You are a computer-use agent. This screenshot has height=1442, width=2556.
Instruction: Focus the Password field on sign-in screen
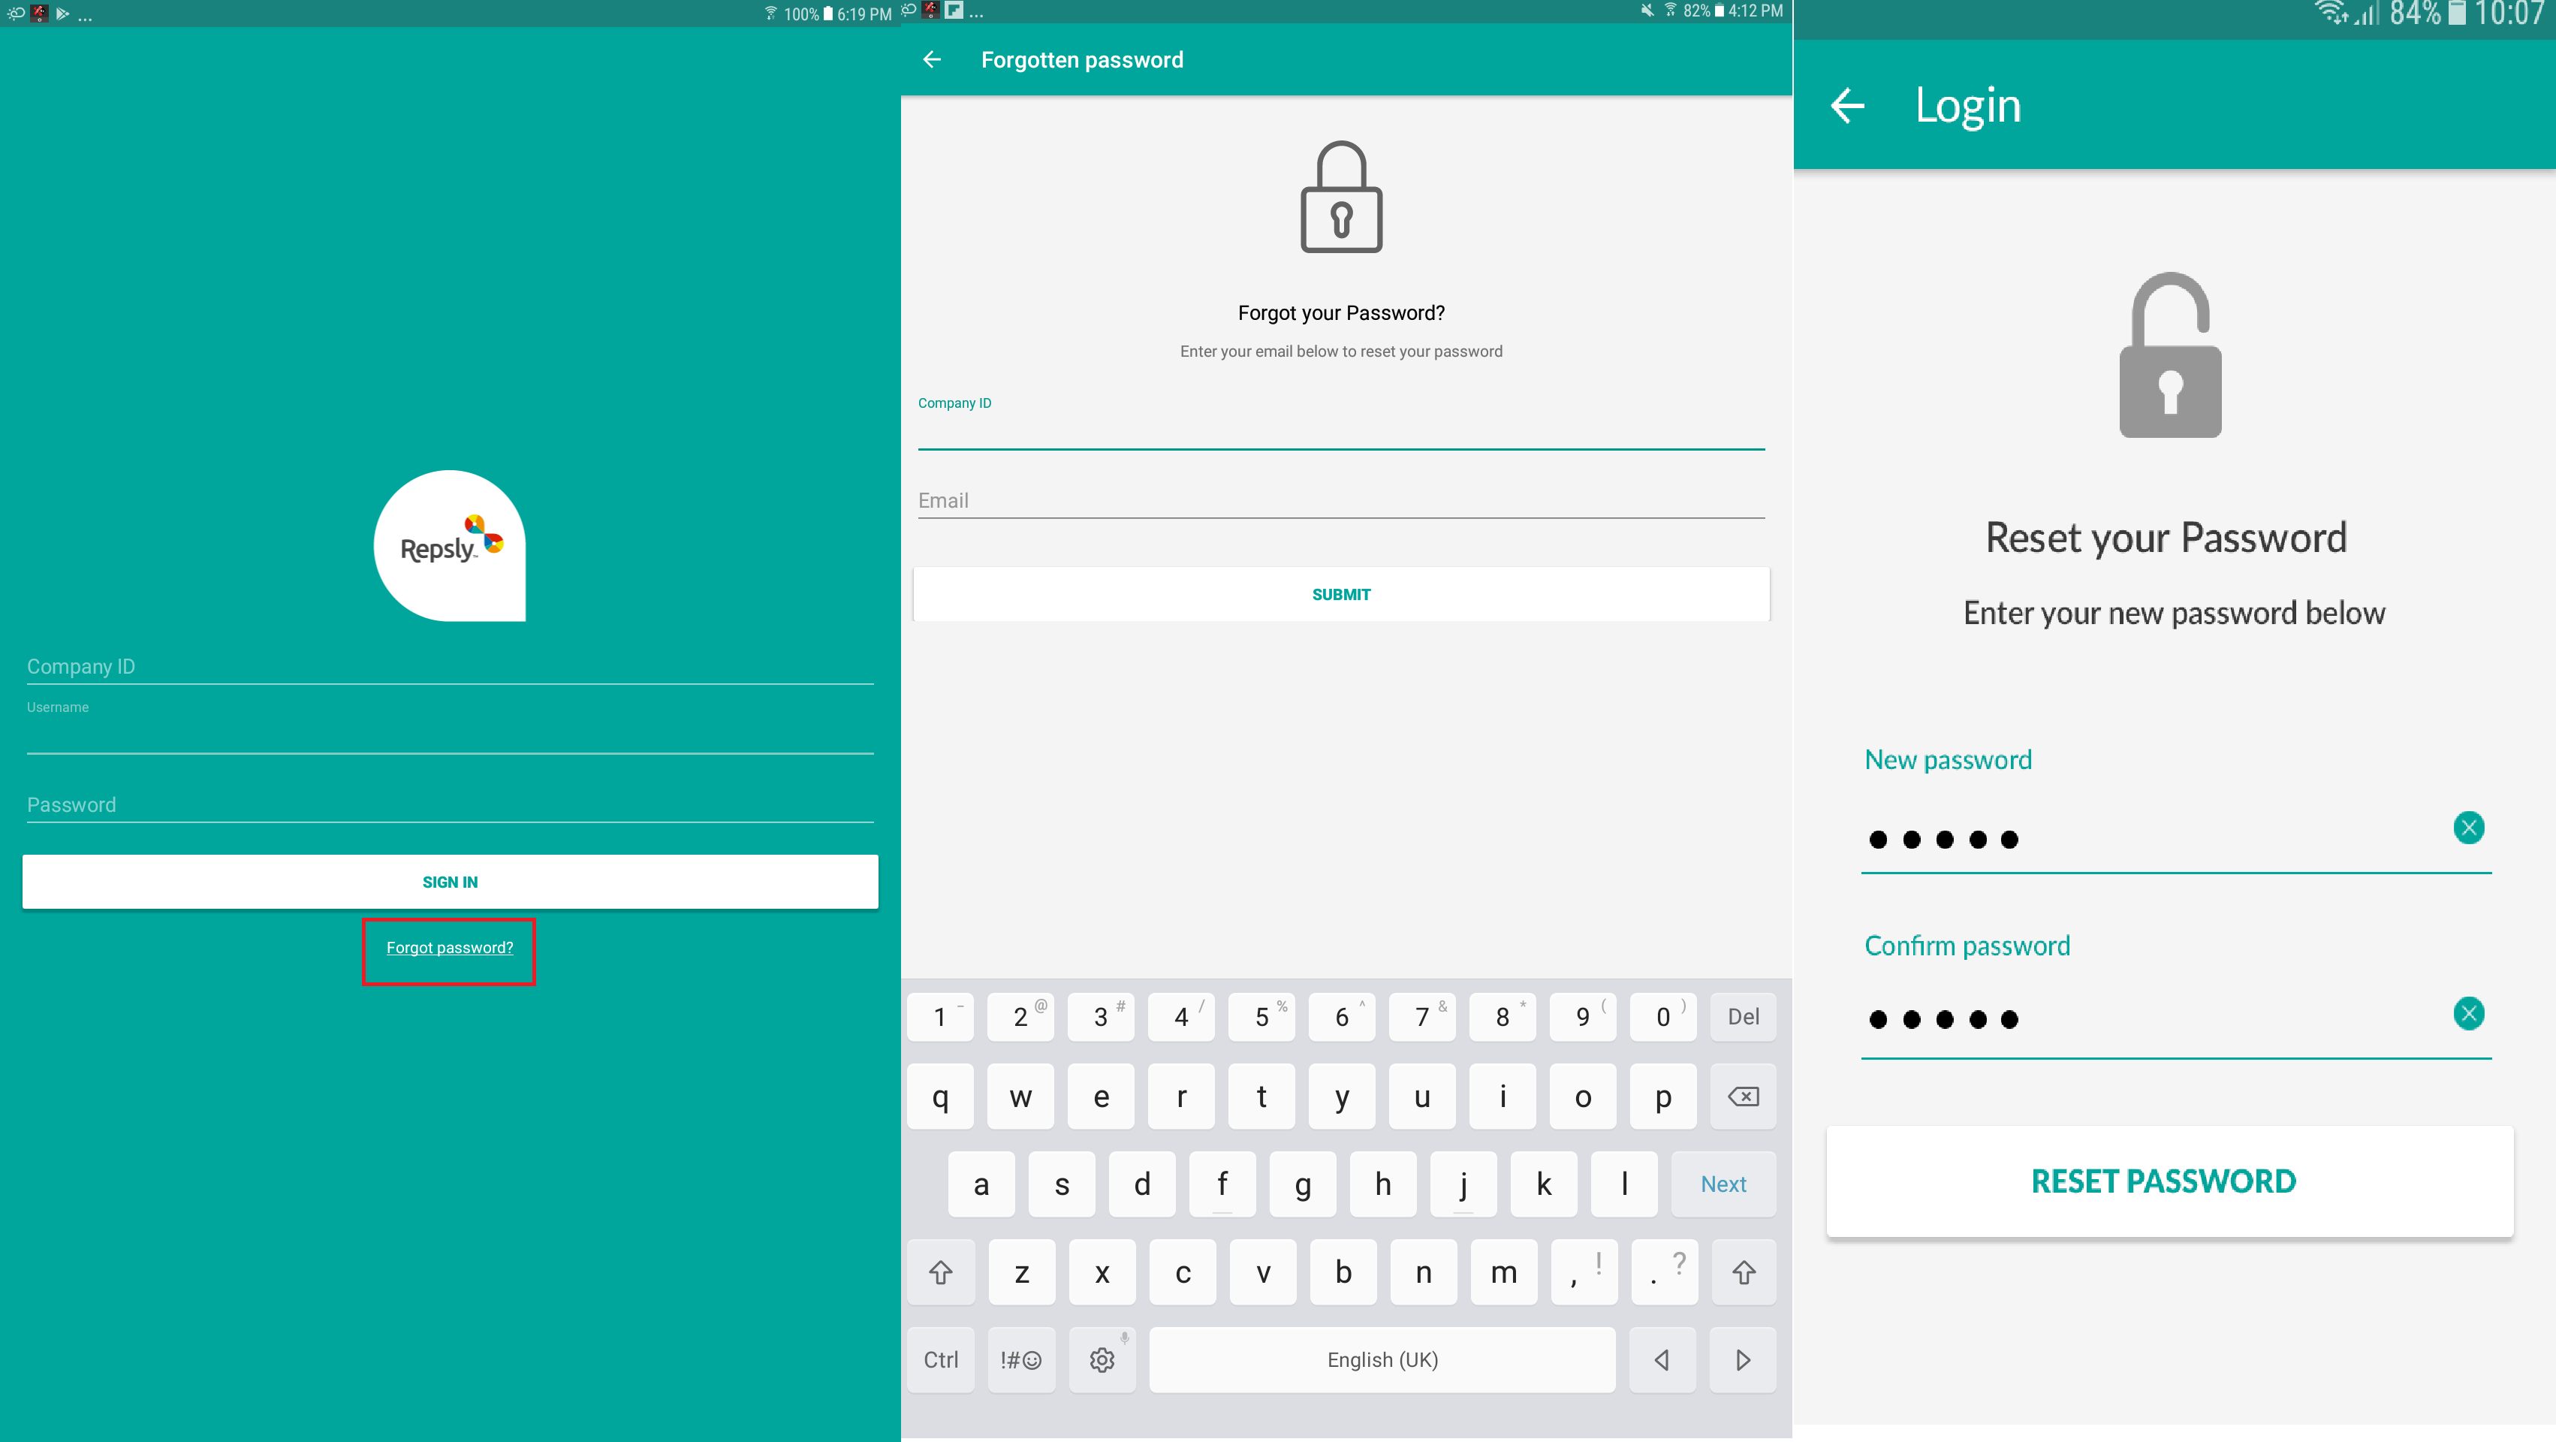click(451, 805)
